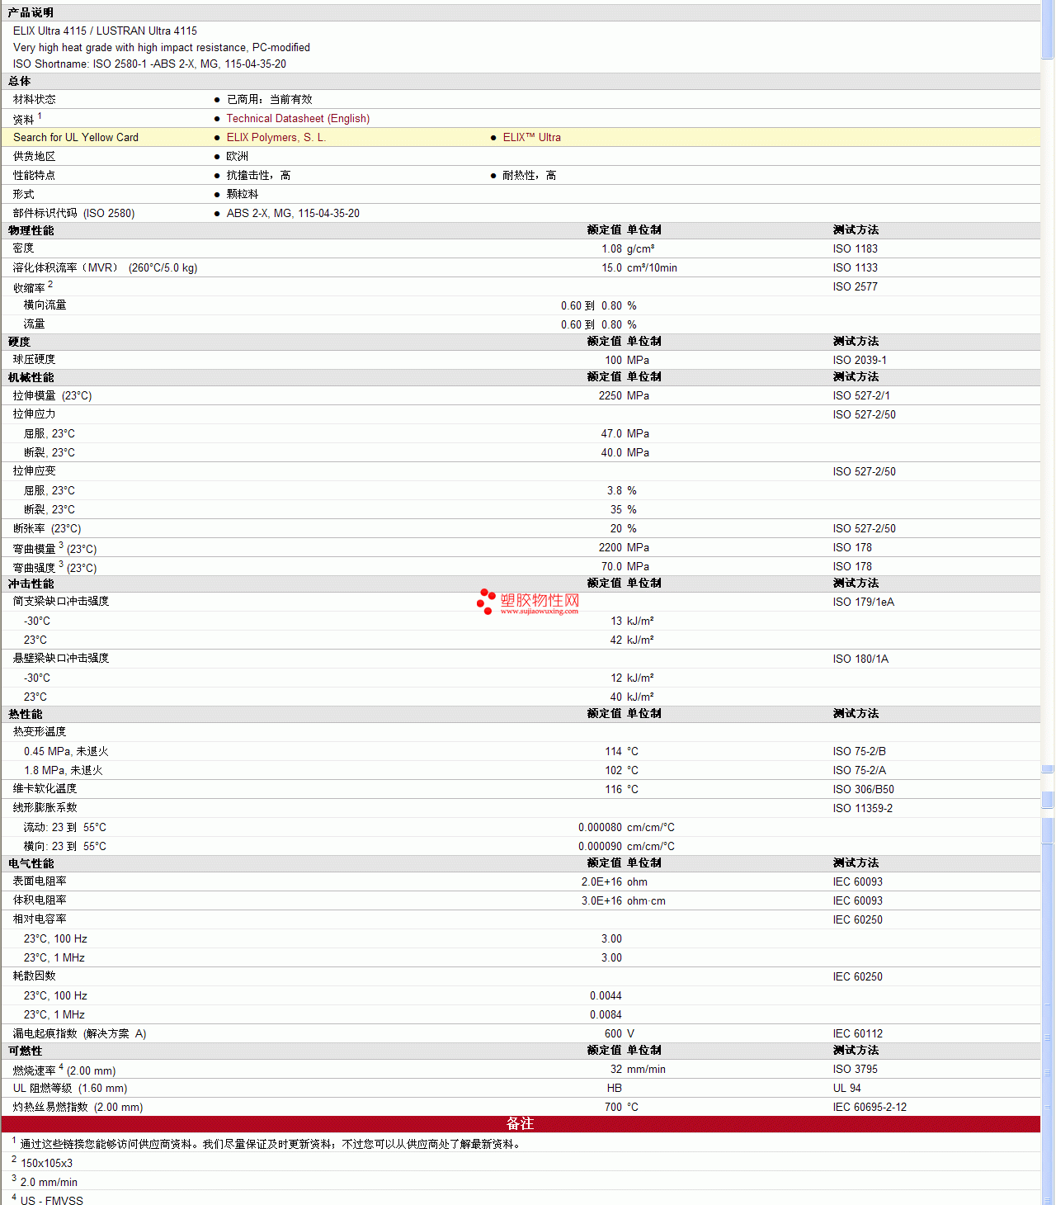Click the '已商用: 当前有效' status text
This screenshot has width=1056, height=1205.
(x=270, y=99)
